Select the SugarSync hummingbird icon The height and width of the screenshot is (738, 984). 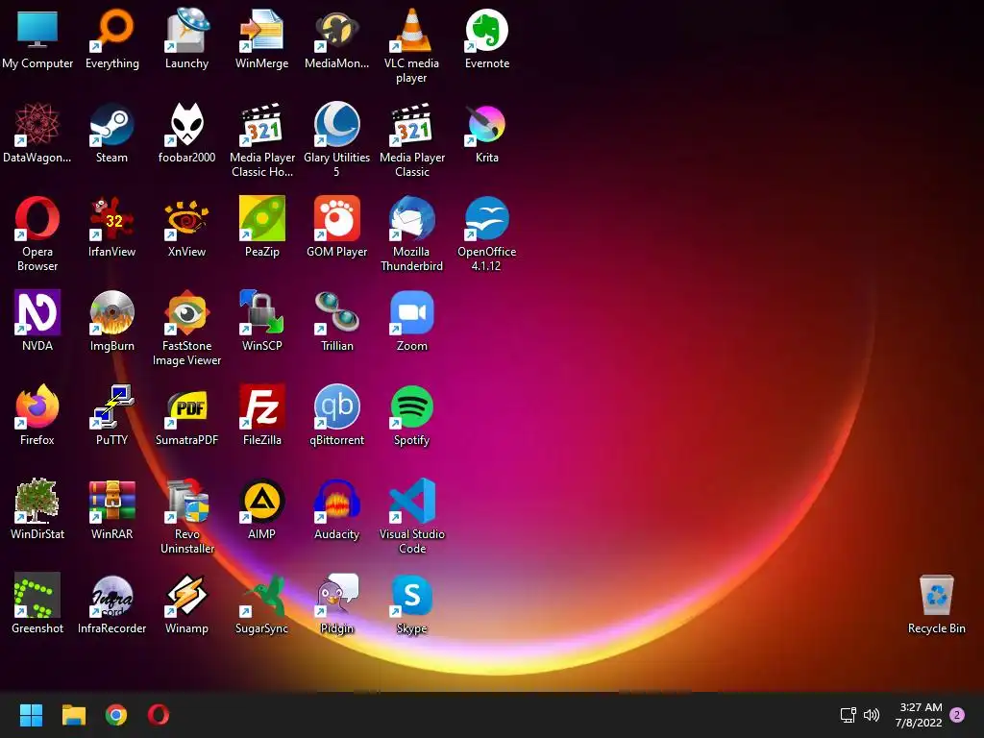261,595
